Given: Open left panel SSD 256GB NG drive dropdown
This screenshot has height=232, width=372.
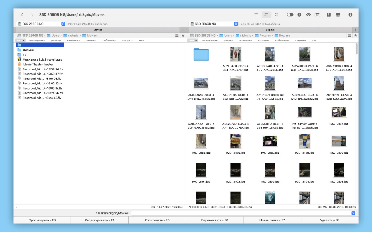Looking at the screenshot, I should (63, 24).
